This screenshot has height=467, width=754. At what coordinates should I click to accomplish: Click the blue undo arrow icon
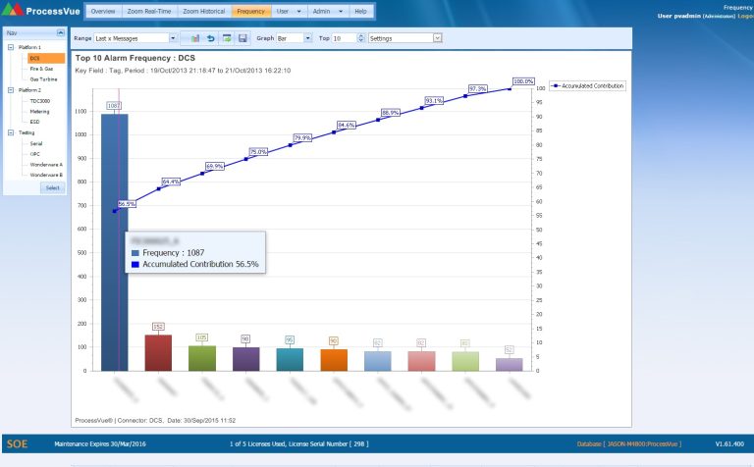click(211, 38)
